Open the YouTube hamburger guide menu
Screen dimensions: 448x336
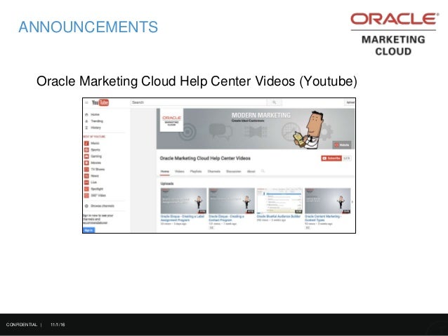point(86,102)
